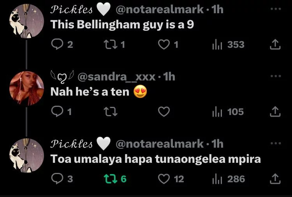292x197 pixels.
Task: Share the Nah he's a ten tweet
Action: (x=275, y=112)
